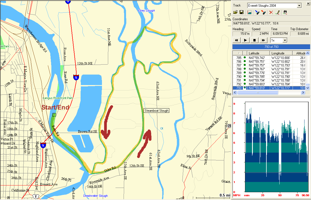Show the track profile graph icon

pyautogui.click(x=249, y=12)
